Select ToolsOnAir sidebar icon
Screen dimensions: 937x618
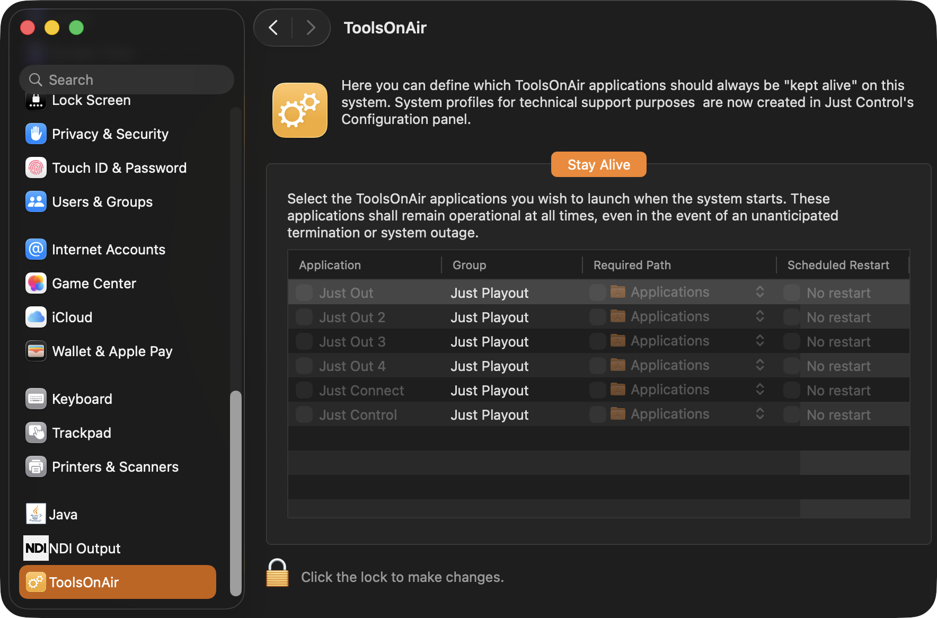(x=36, y=582)
